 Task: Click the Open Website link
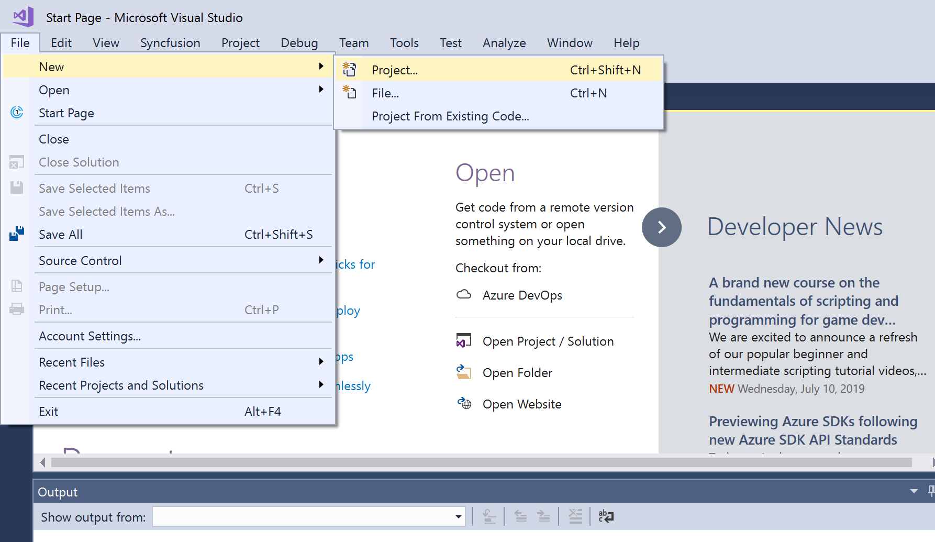point(522,404)
